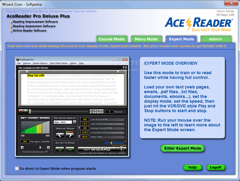
Task: Click the checkmark plus-minus navigation icon
Action: coord(101,113)
